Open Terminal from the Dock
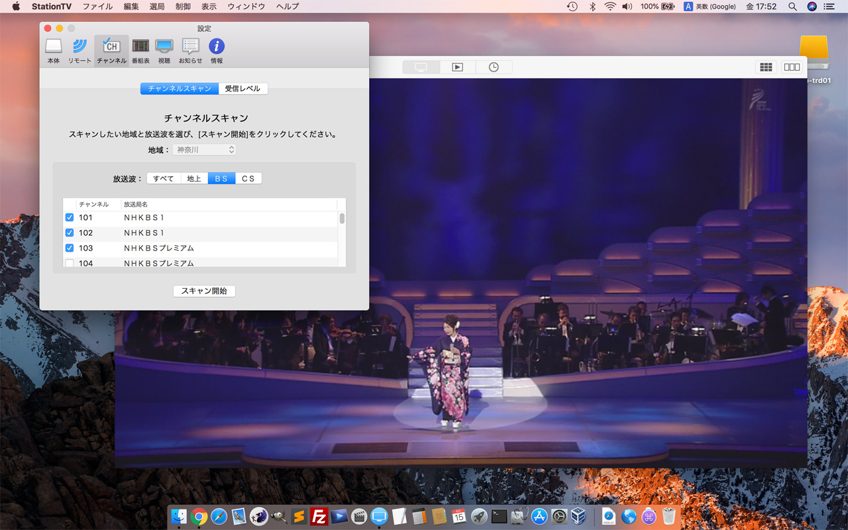 [499, 517]
